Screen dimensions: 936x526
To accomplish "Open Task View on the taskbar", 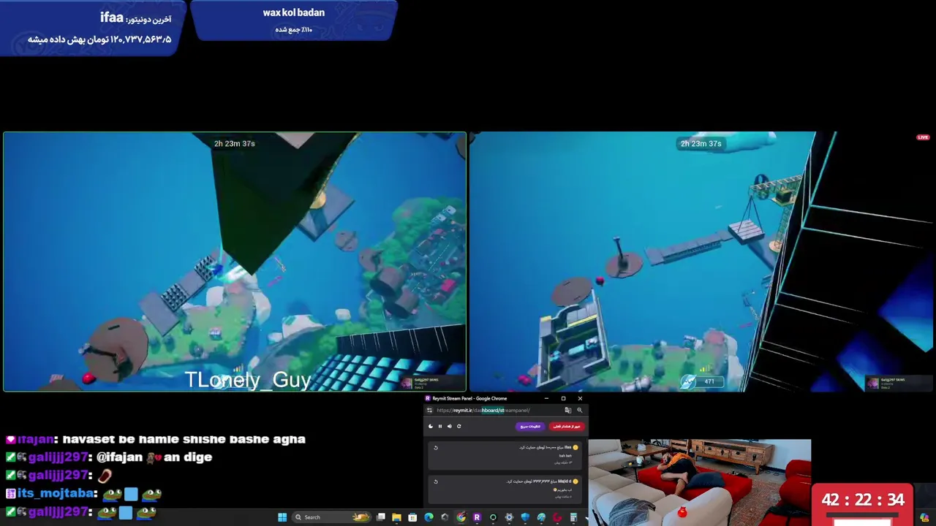I will pyautogui.click(x=381, y=517).
